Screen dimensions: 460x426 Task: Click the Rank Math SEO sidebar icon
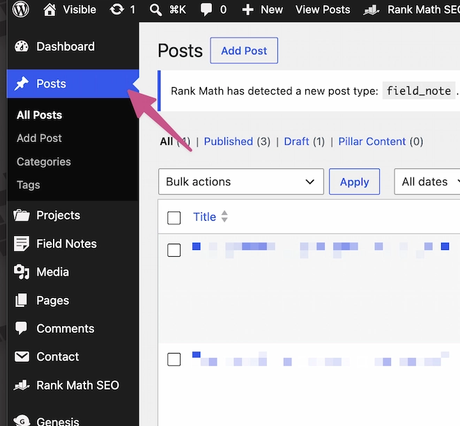coord(22,385)
